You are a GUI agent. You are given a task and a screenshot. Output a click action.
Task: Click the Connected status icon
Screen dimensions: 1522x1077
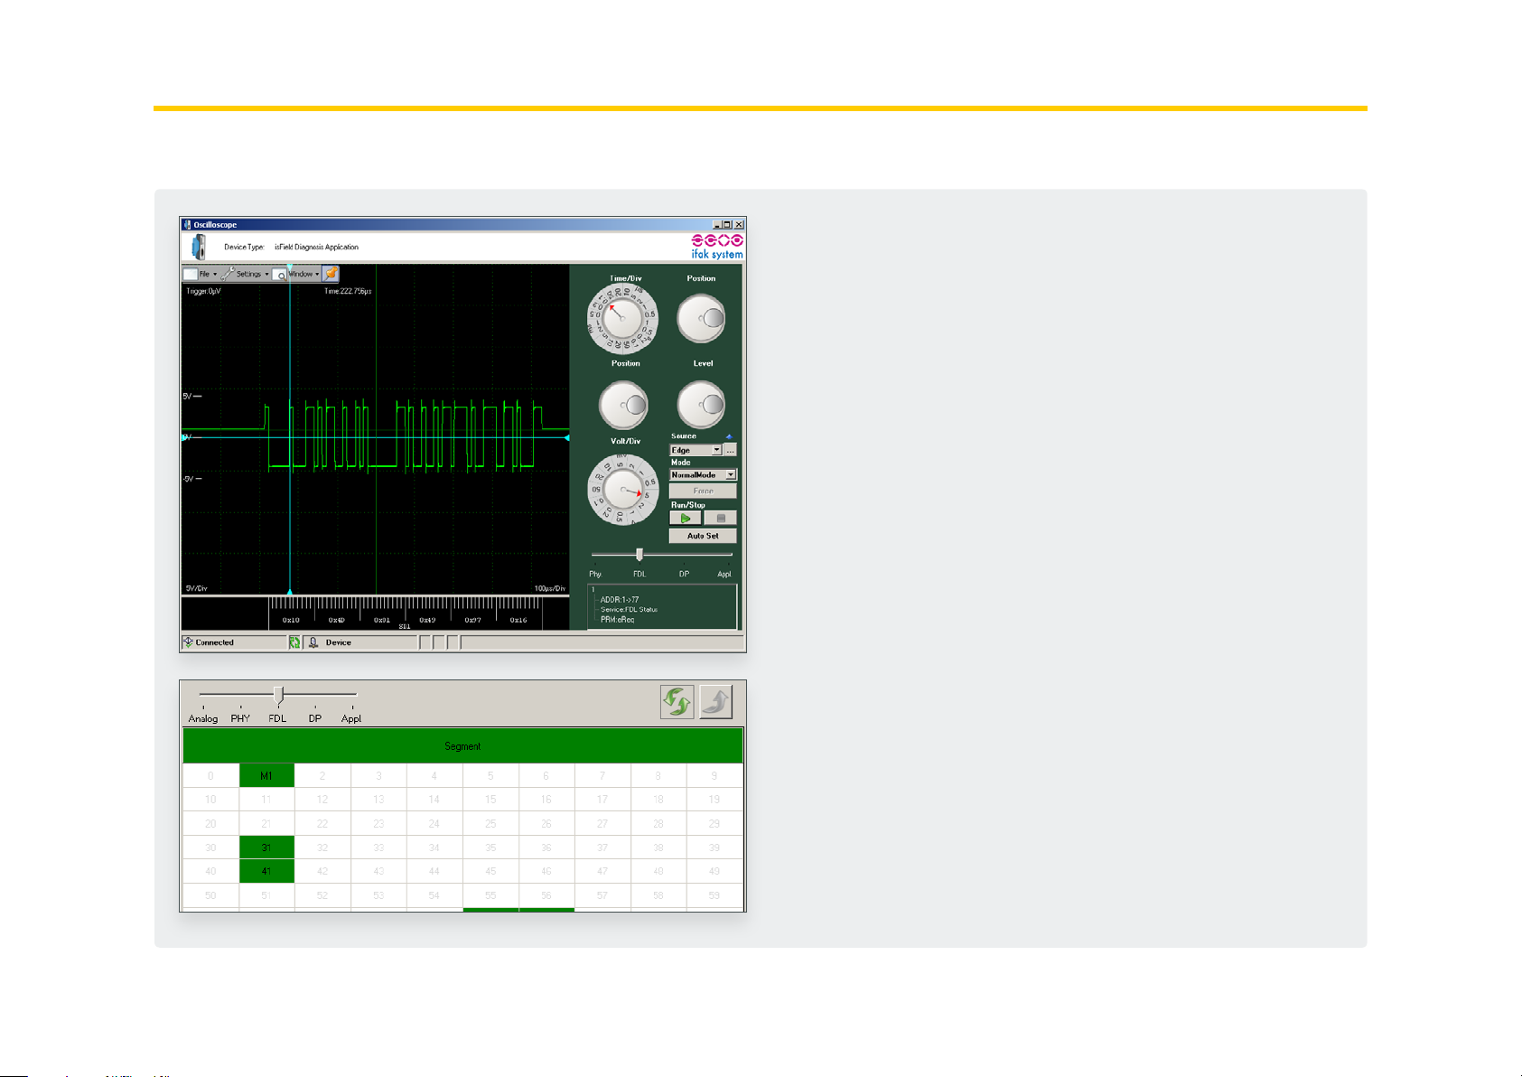[x=189, y=642]
